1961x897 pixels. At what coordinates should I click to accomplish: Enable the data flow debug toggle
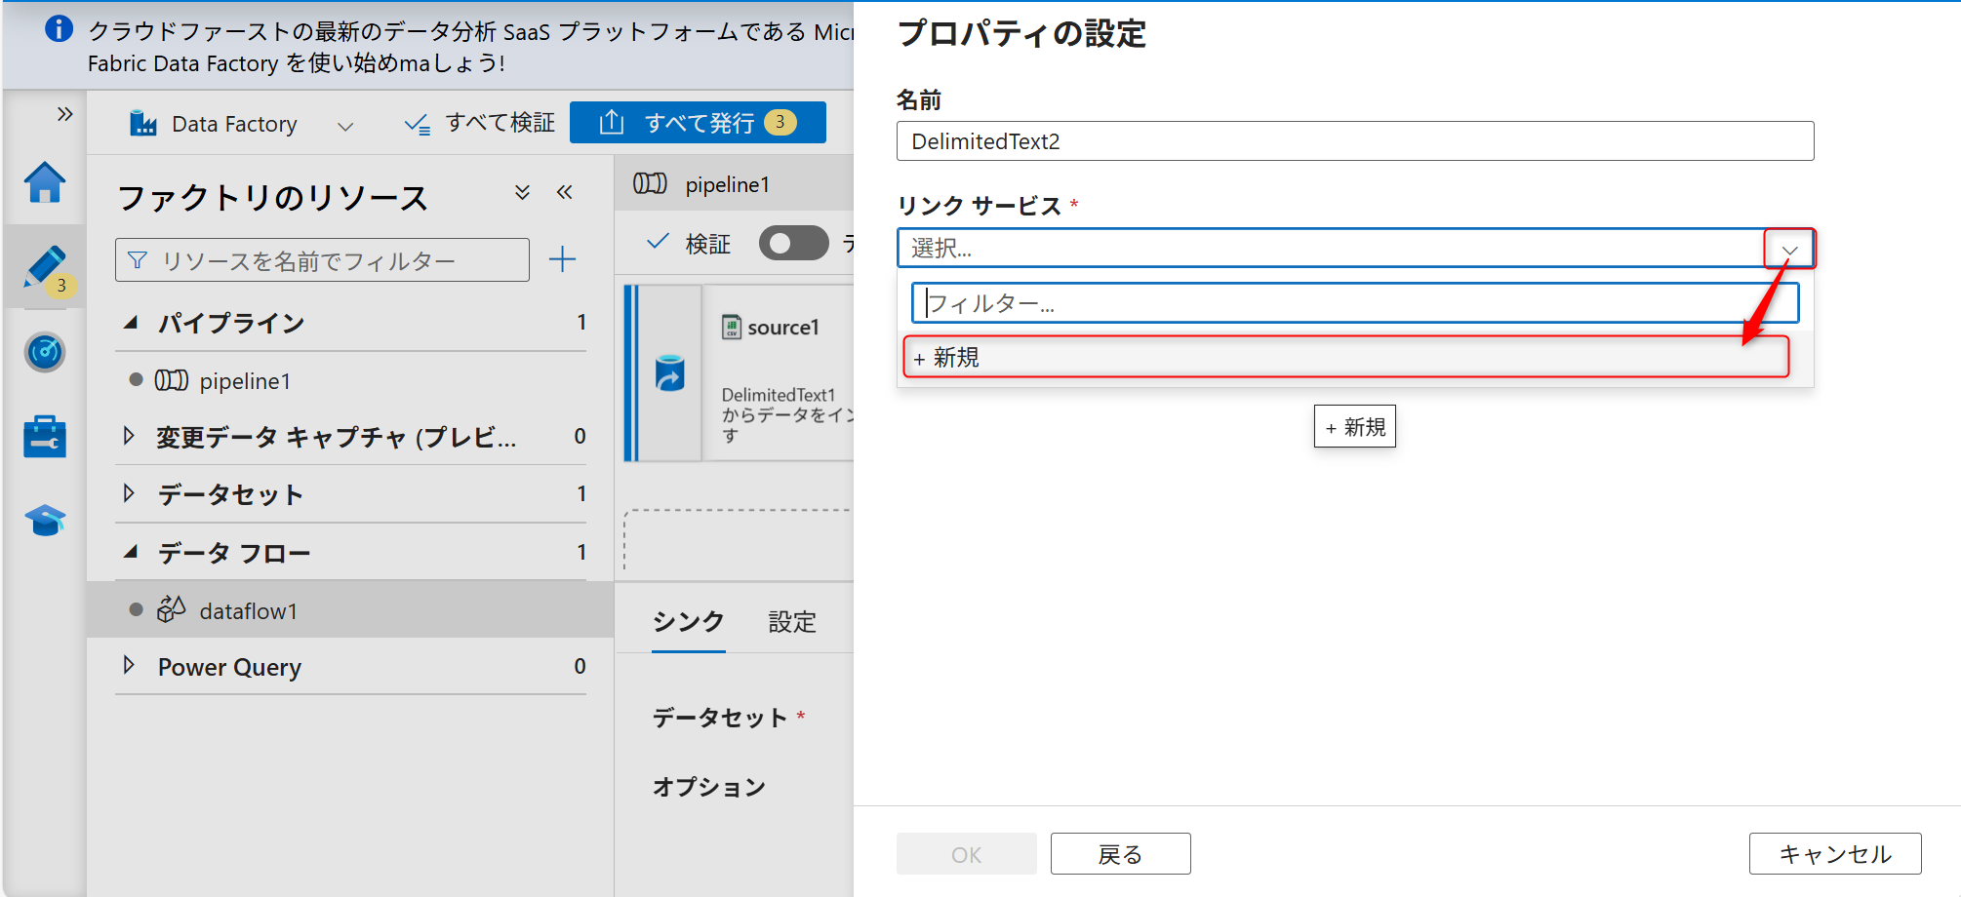794,243
